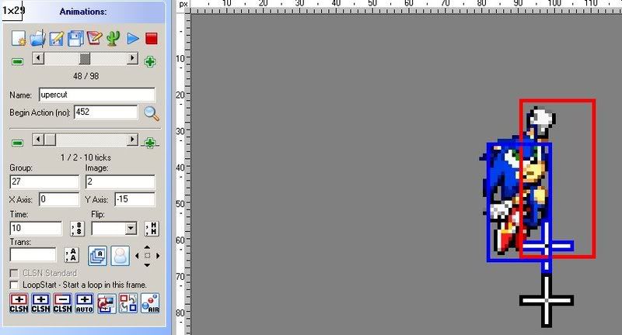Add a frame with lower green plus

150,143
